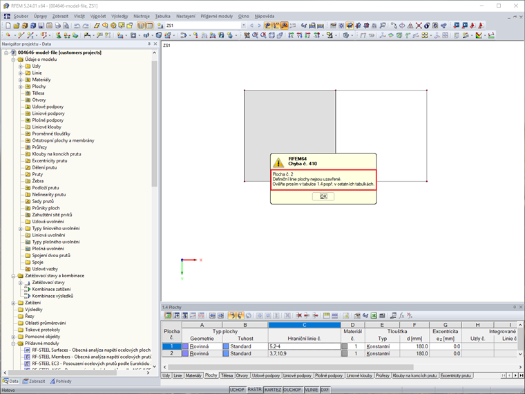This screenshot has height=394, width=525.
Task: Open the Nápověda menu
Action: click(x=264, y=16)
